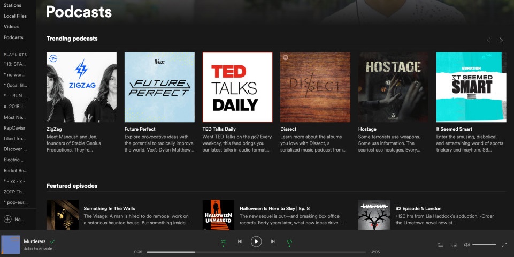The width and height of the screenshot is (514, 257).
Task: Open the Future Perfect podcast cover
Action: [159, 87]
